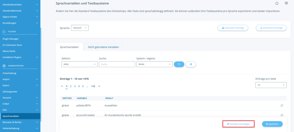Go to next page with right arrow
This screenshot has height=132, width=294.
[x=99, y=86]
